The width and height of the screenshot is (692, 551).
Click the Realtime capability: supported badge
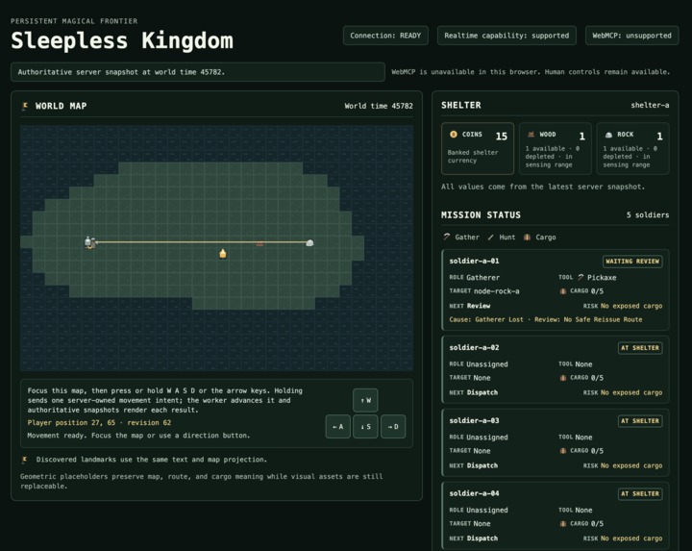coord(507,36)
